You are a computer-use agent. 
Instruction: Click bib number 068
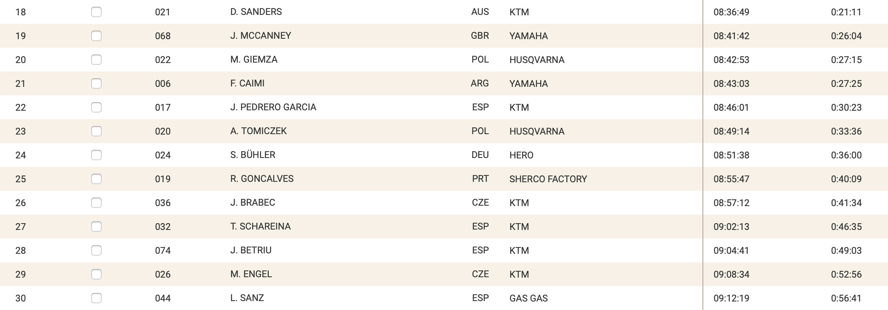coord(163,36)
